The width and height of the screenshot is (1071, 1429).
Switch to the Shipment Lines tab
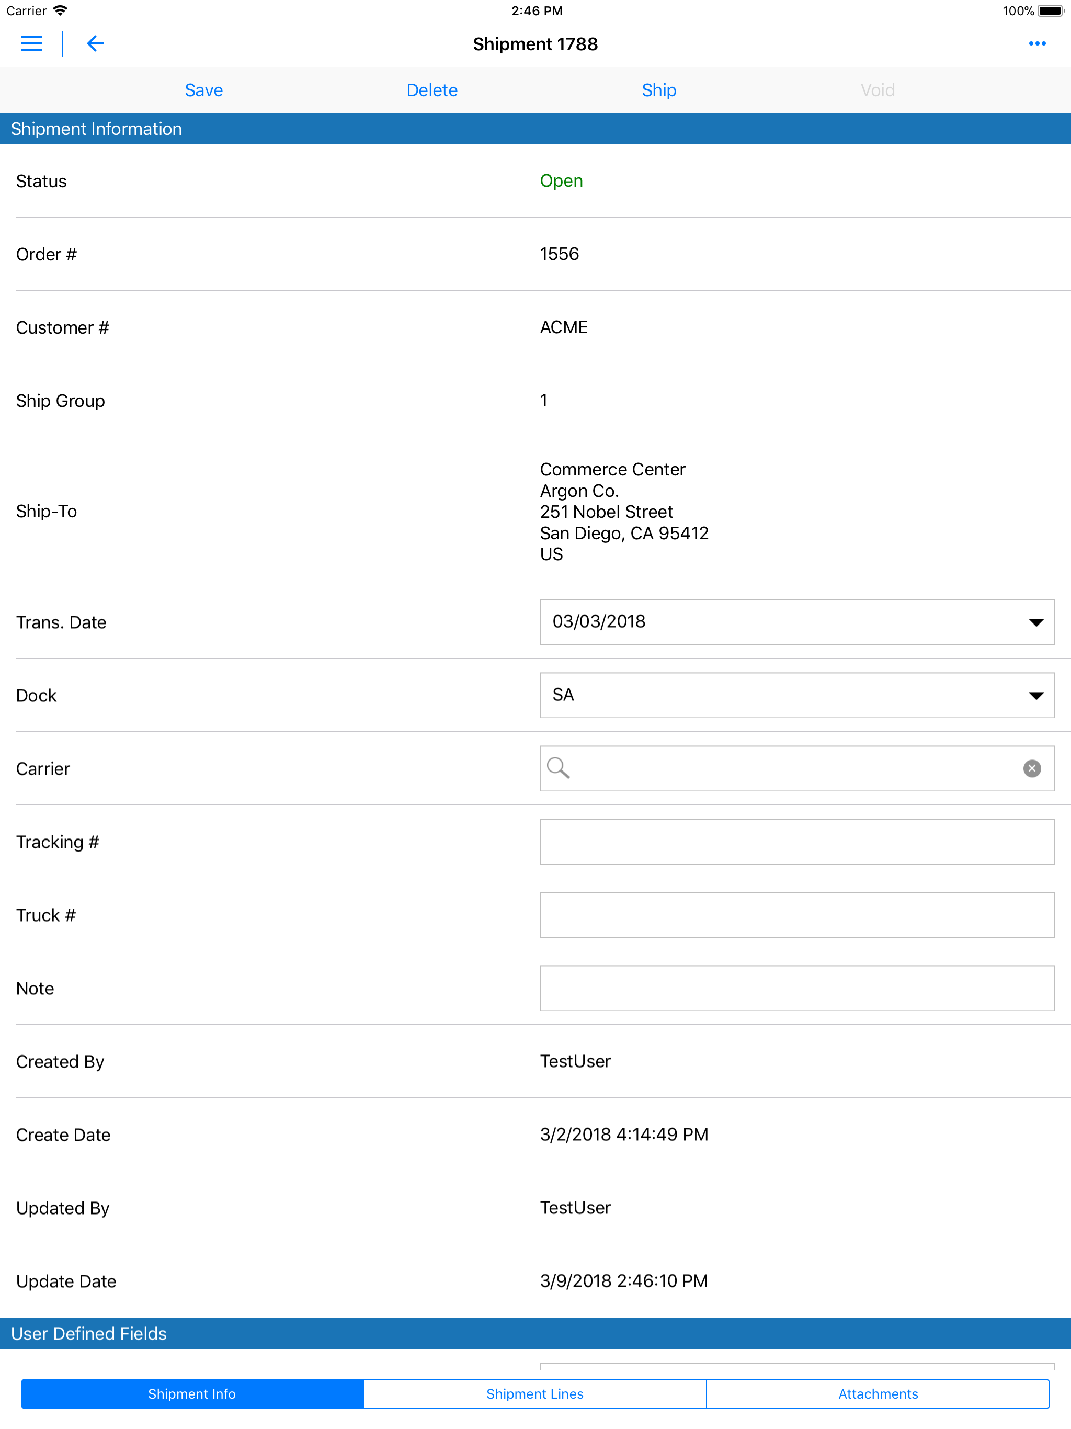pyautogui.click(x=535, y=1393)
